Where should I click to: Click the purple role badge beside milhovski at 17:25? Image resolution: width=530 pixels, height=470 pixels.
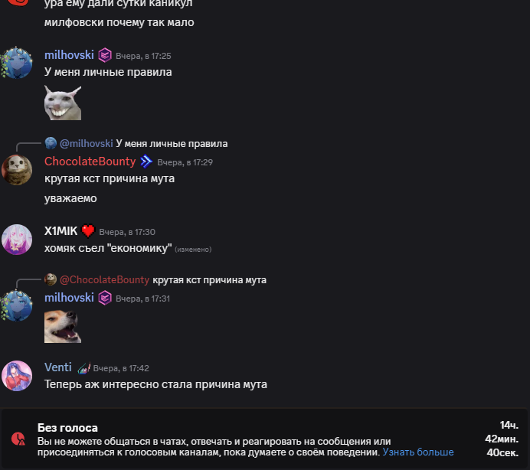pyautogui.click(x=105, y=55)
